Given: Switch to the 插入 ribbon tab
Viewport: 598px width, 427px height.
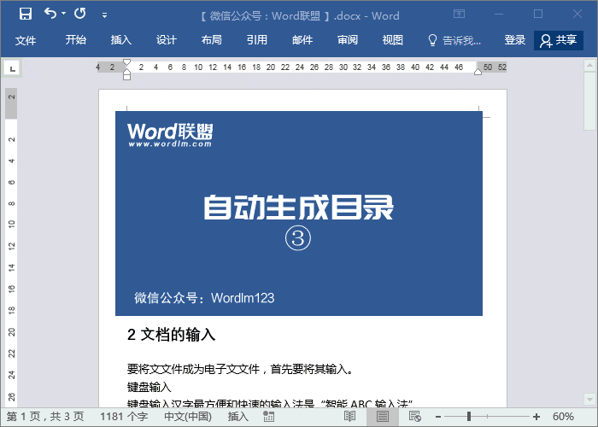Looking at the screenshot, I should [x=121, y=39].
